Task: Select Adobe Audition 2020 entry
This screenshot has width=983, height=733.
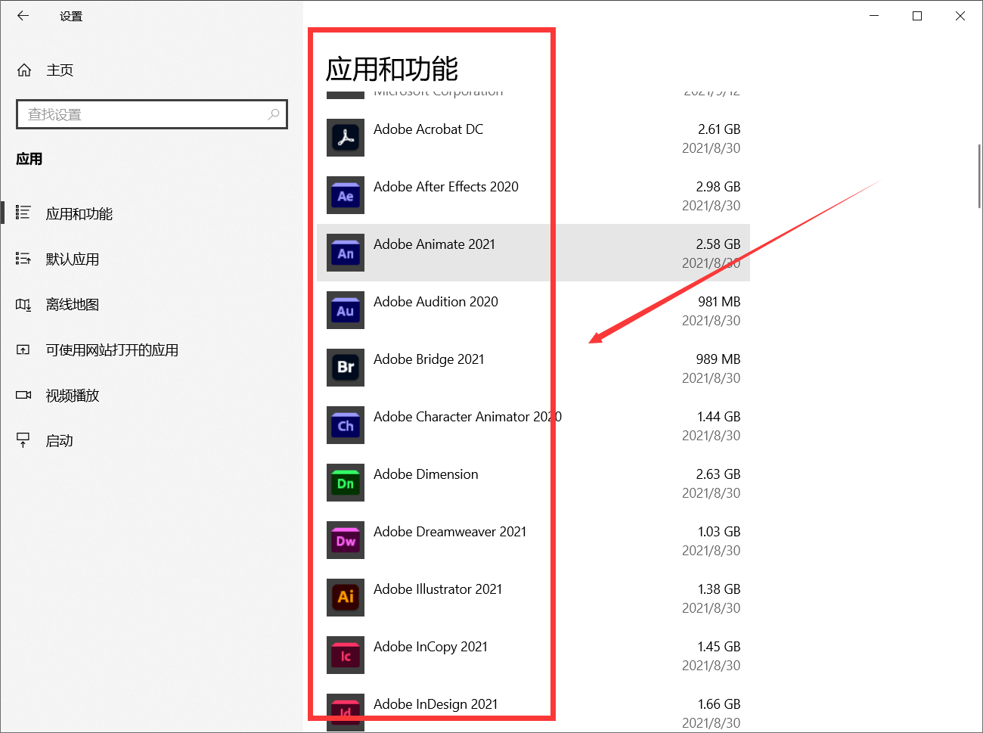Action: (x=533, y=310)
